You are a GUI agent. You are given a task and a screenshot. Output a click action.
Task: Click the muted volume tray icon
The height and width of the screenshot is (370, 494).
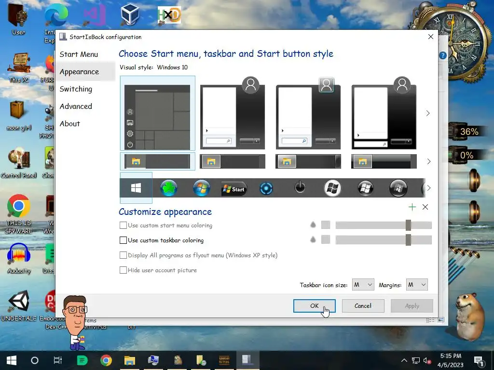coord(427,360)
